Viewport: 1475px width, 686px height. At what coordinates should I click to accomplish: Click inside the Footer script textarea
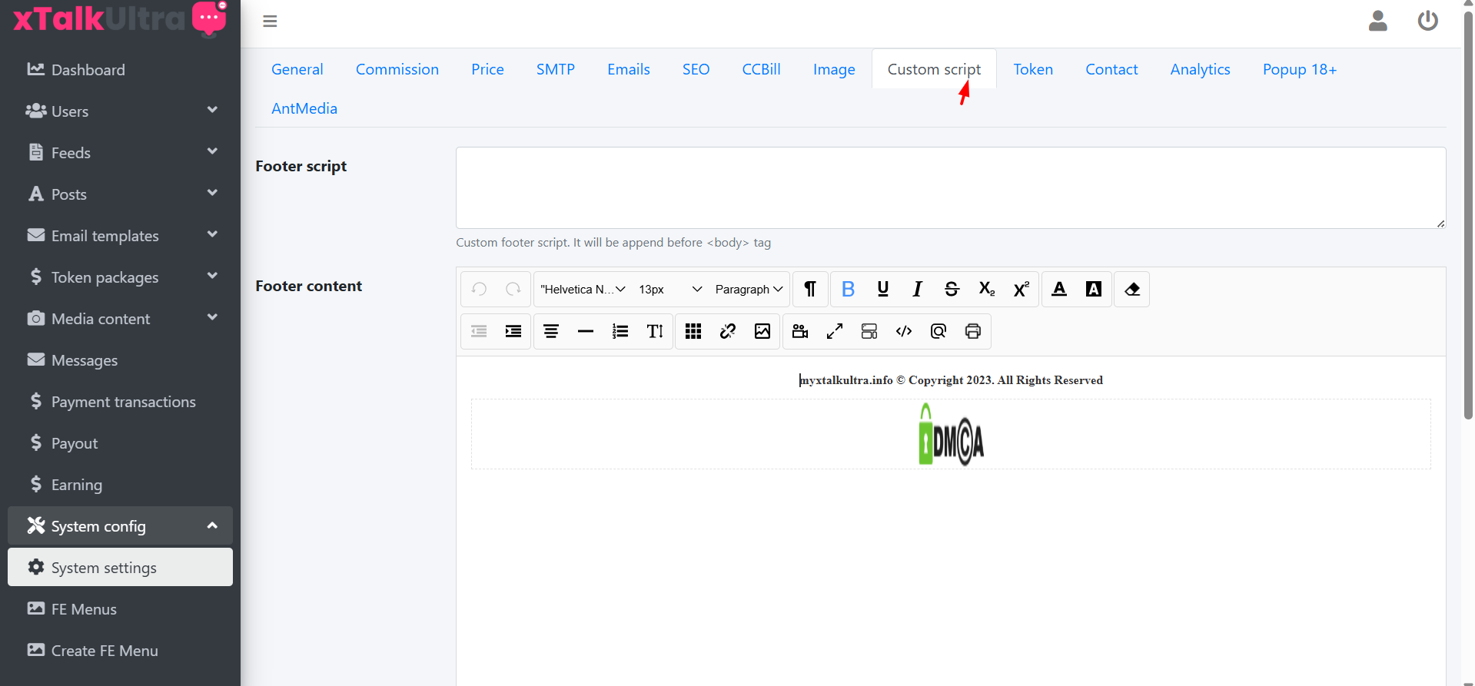(x=950, y=187)
